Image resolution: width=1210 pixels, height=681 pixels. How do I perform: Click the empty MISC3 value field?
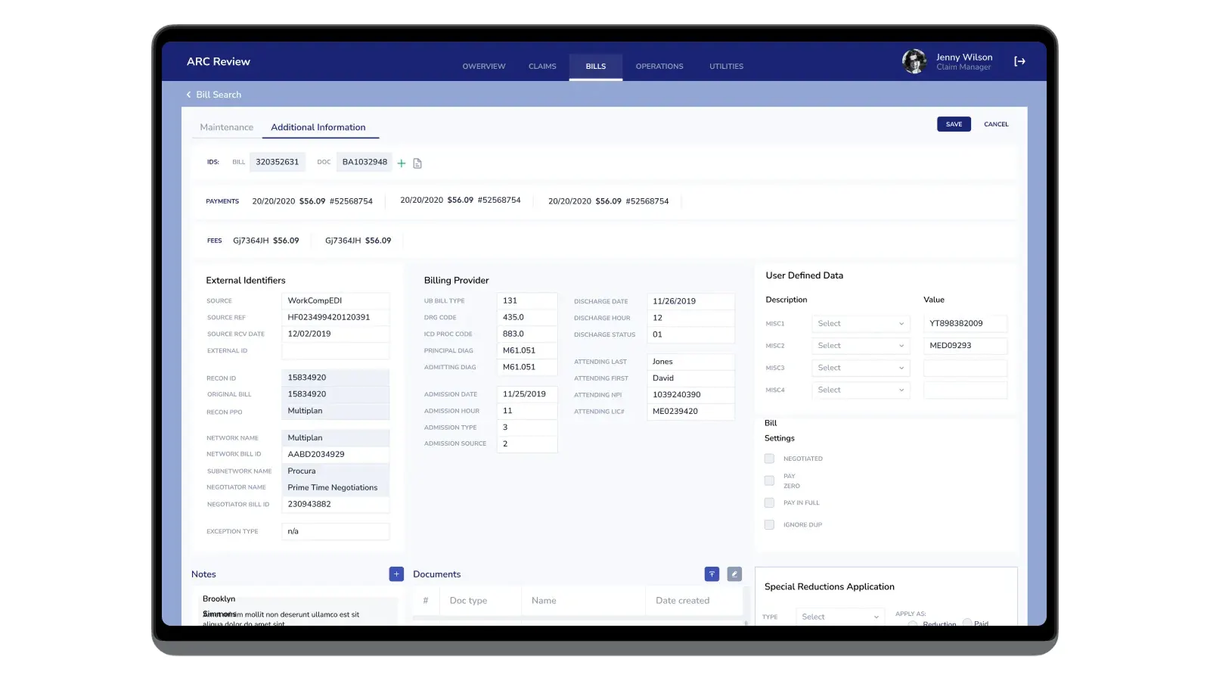pyautogui.click(x=965, y=368)
